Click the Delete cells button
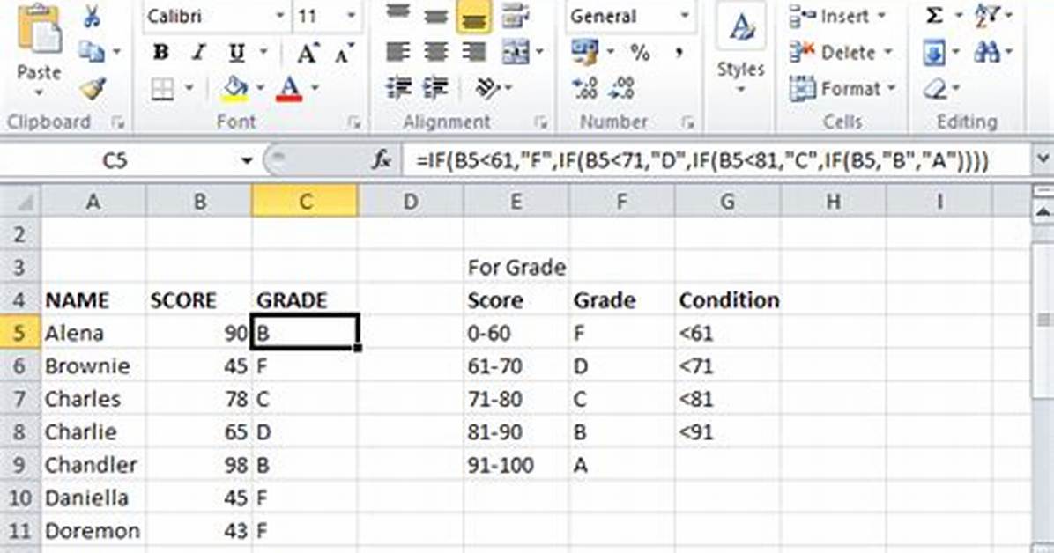 click(840, 53)
